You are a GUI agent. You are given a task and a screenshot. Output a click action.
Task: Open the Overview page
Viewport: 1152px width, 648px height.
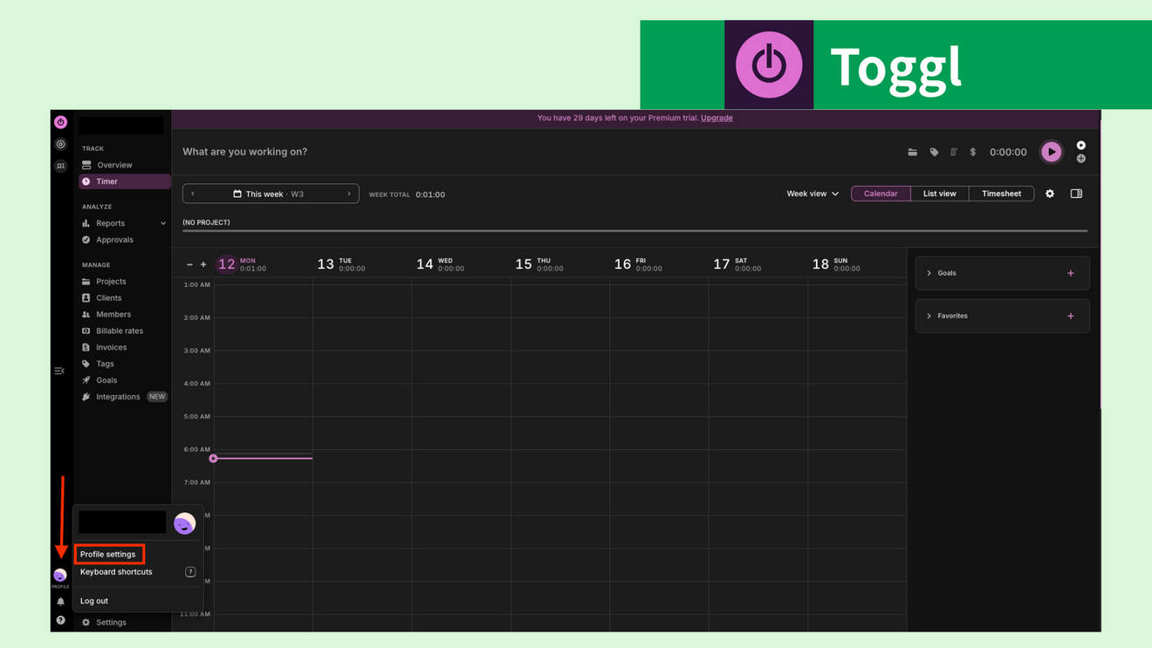[124, 165]
